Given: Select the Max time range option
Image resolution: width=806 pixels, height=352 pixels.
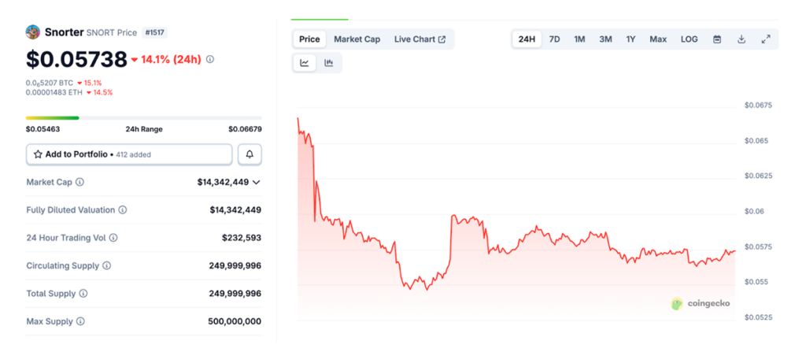Looking at the screenshot, I should [x=658, y=39].
